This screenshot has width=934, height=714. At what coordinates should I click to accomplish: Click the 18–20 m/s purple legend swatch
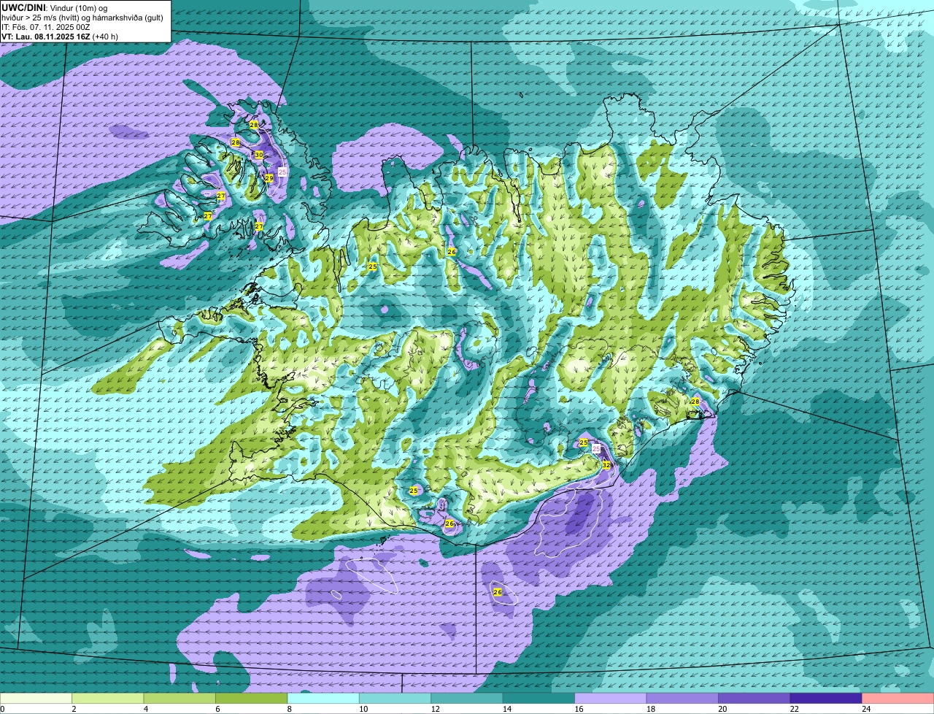pos(683,699)
